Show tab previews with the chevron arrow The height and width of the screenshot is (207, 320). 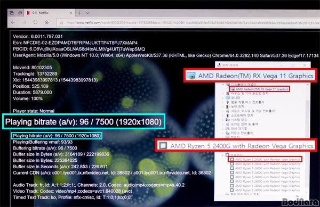pyautogui.click(x=87, y=13)
